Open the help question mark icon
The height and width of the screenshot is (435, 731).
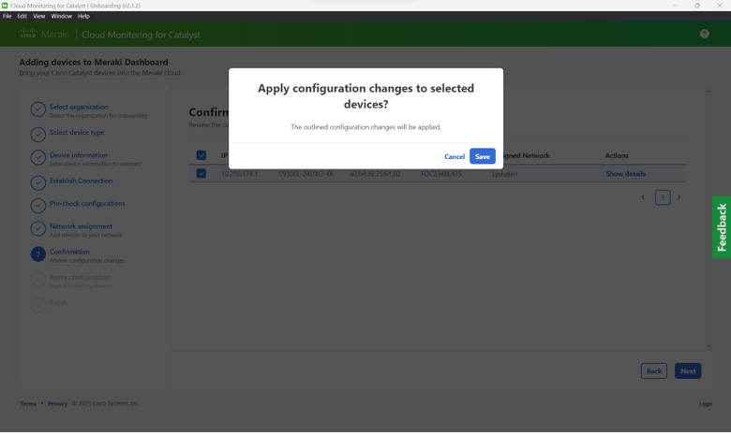pyautogui.click(x=704, y=34)
